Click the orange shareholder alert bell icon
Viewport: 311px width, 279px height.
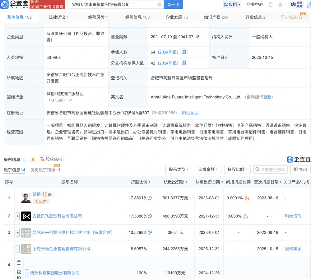tap(33, 160)
